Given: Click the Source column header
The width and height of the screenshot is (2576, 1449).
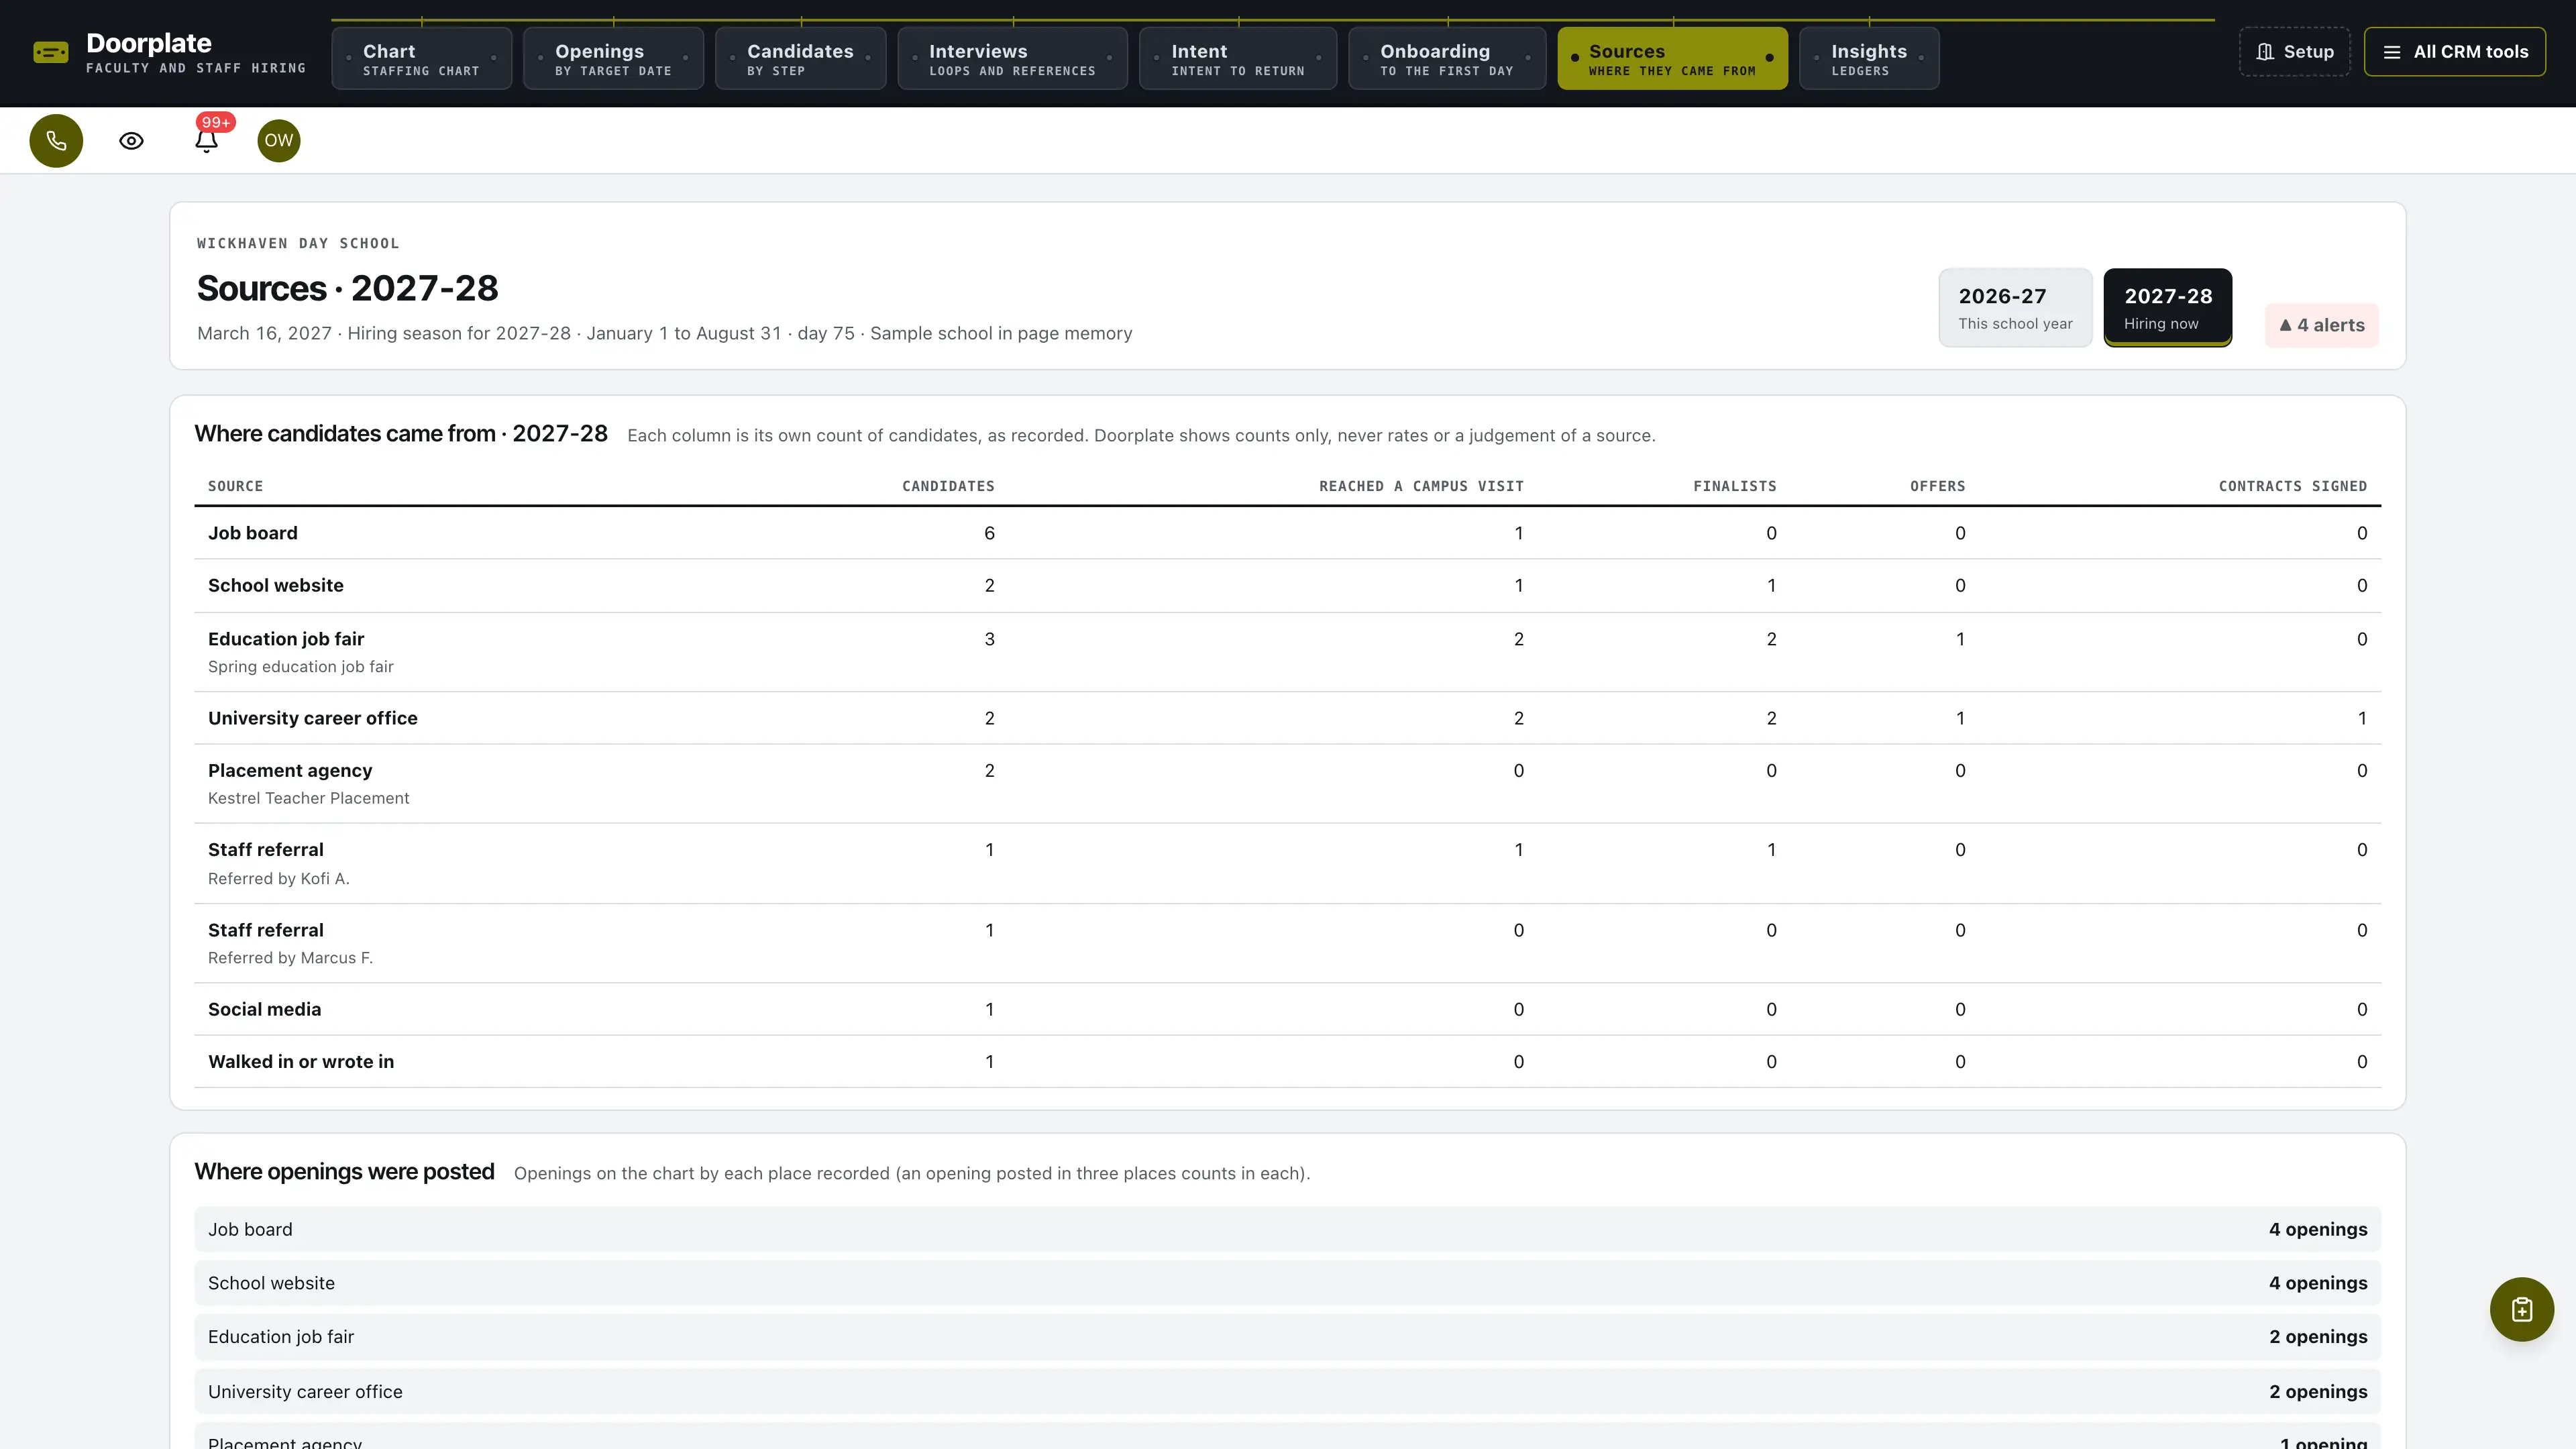Looking at the screenshot, I should 235,486.
